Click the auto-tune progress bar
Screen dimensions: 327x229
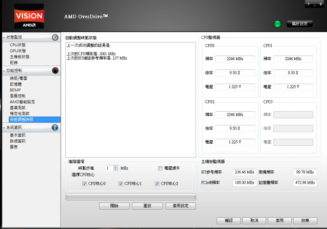coord(131,197)
